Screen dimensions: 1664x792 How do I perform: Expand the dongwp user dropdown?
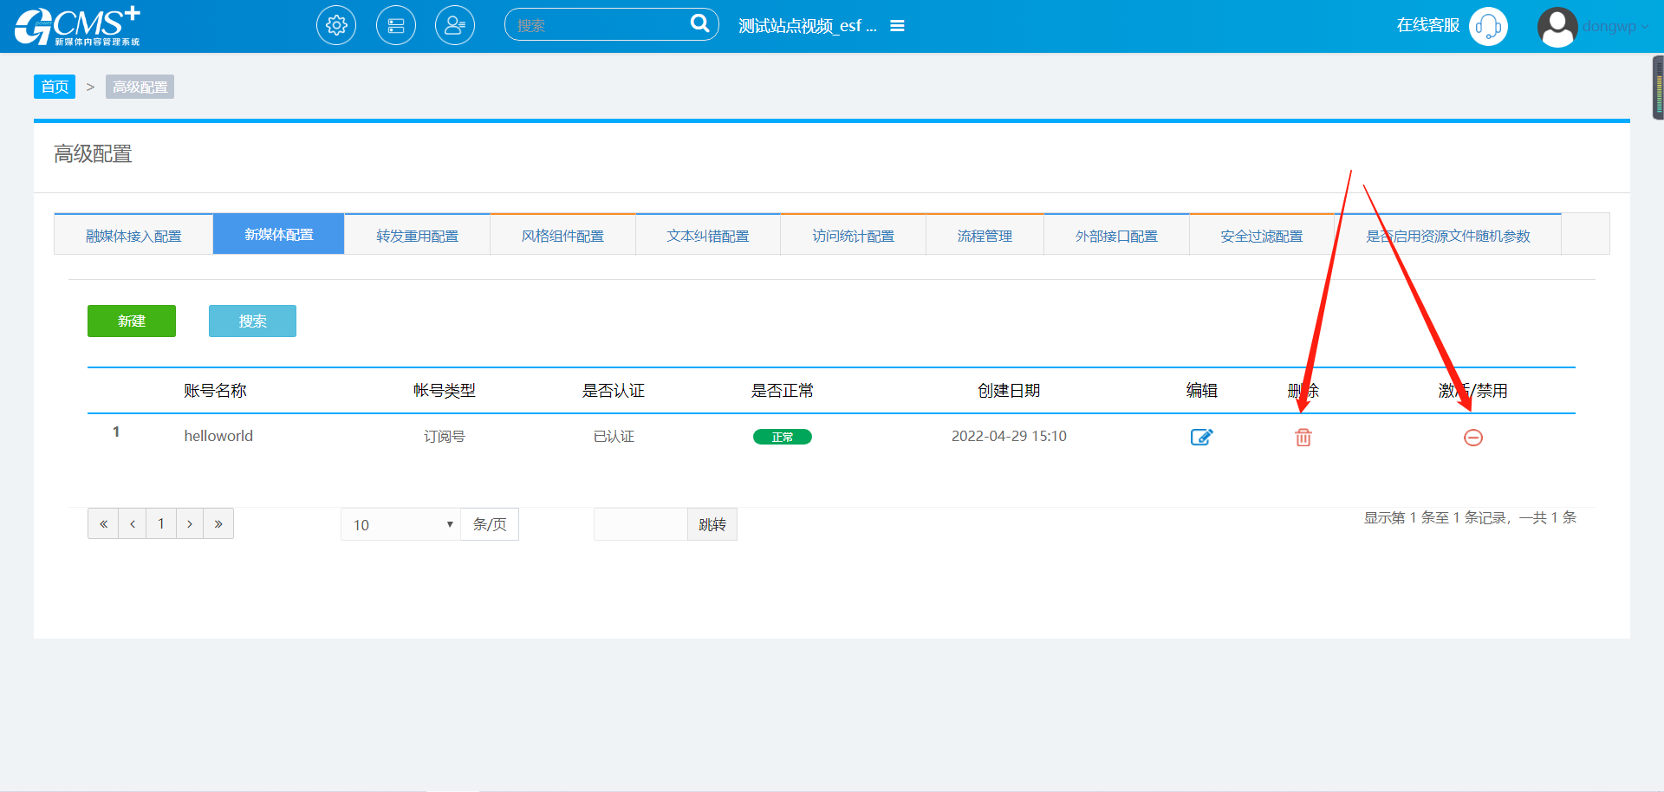coord(1615,27)
